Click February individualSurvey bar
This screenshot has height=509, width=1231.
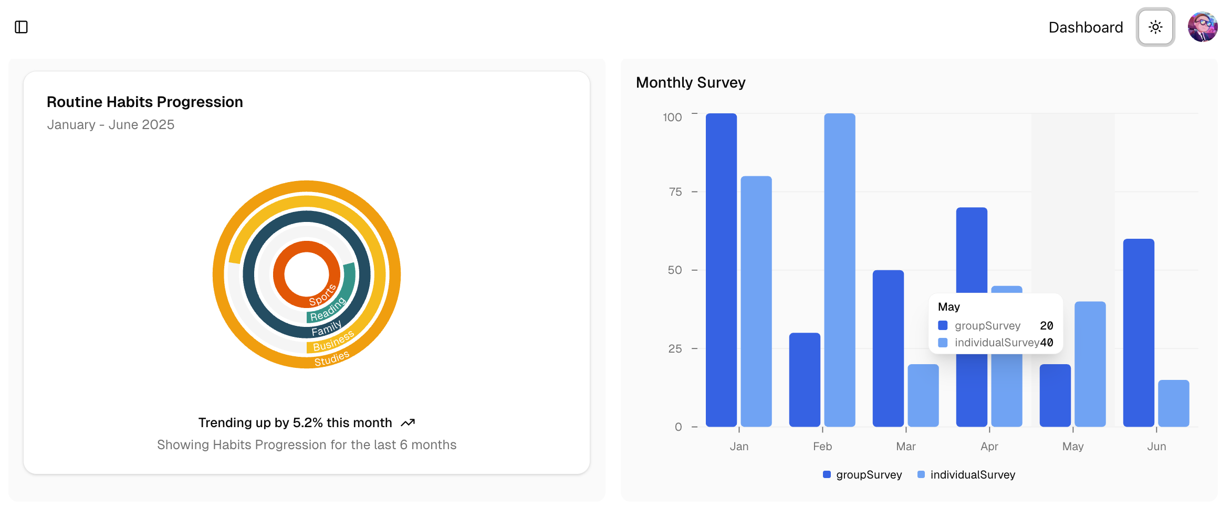coord(839,270)
